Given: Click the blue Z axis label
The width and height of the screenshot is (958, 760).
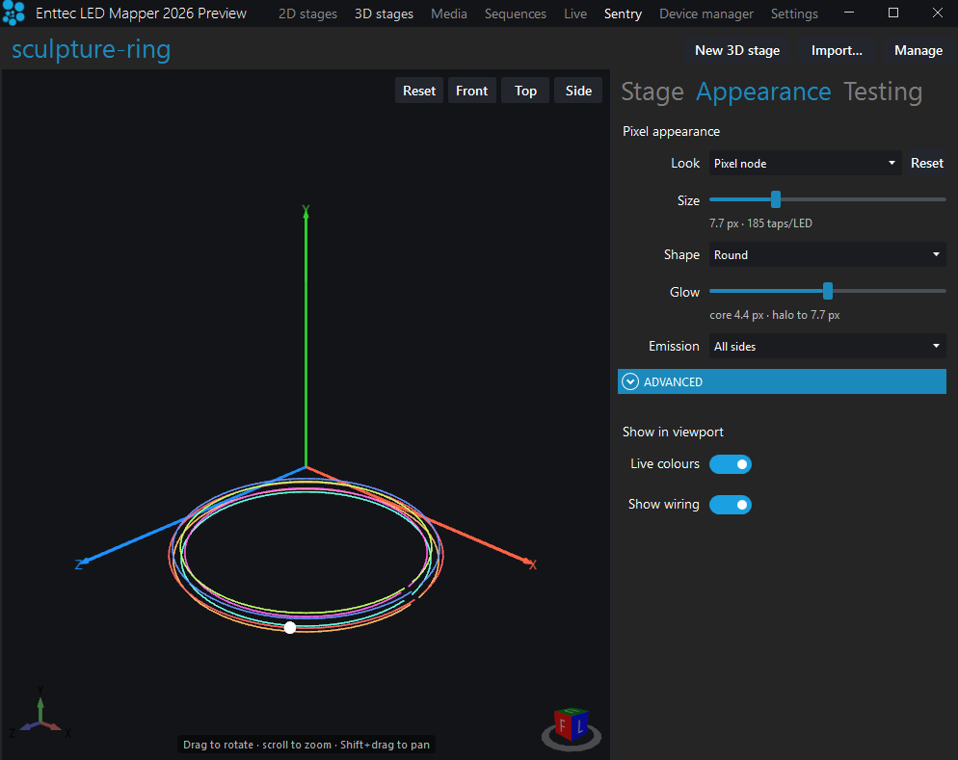Looking at the screenshot, I should [x=79, y=565].
